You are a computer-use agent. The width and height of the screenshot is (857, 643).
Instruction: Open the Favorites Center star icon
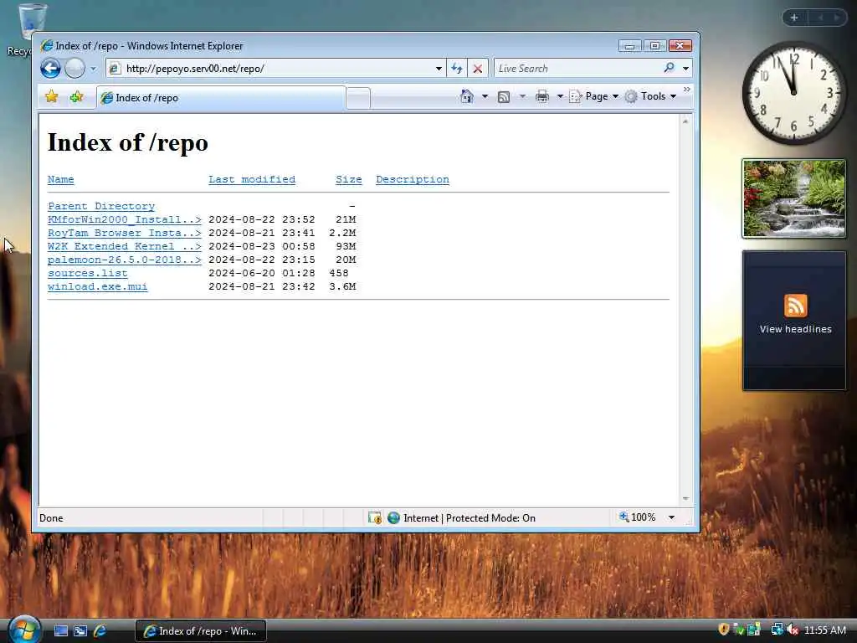coord(52,97)
